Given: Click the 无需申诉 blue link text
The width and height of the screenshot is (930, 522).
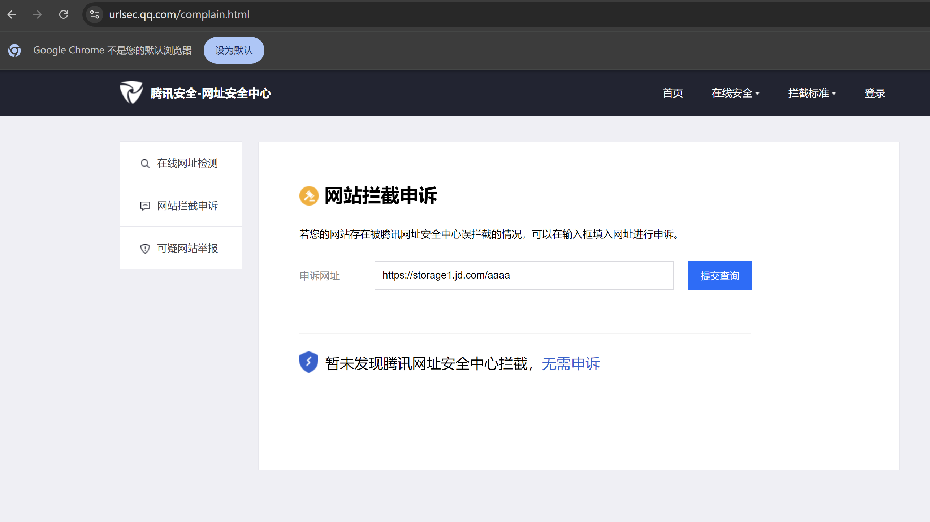Looking at the screenshot, I should [571, 363].
